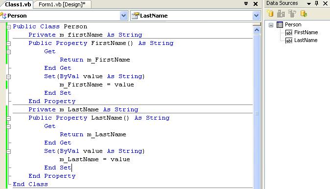Open the Person class name dropdown
This screenshot has height=189, width=330.
pyautogui.click(x=124, y=16)
